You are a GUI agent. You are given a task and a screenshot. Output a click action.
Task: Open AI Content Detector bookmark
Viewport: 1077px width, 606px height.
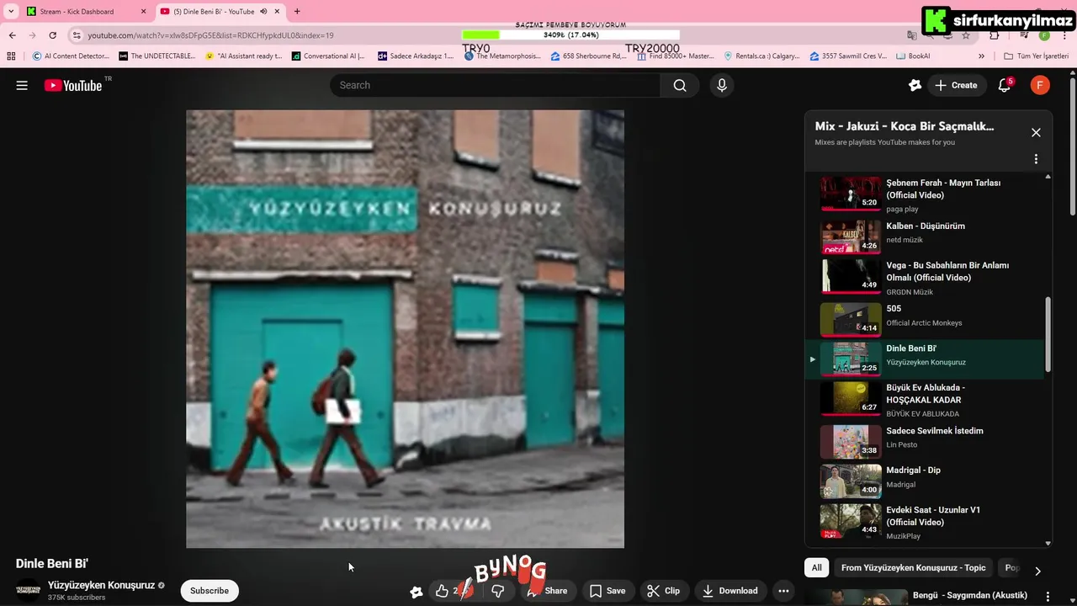pyautogui.click(x=71, y=56)
